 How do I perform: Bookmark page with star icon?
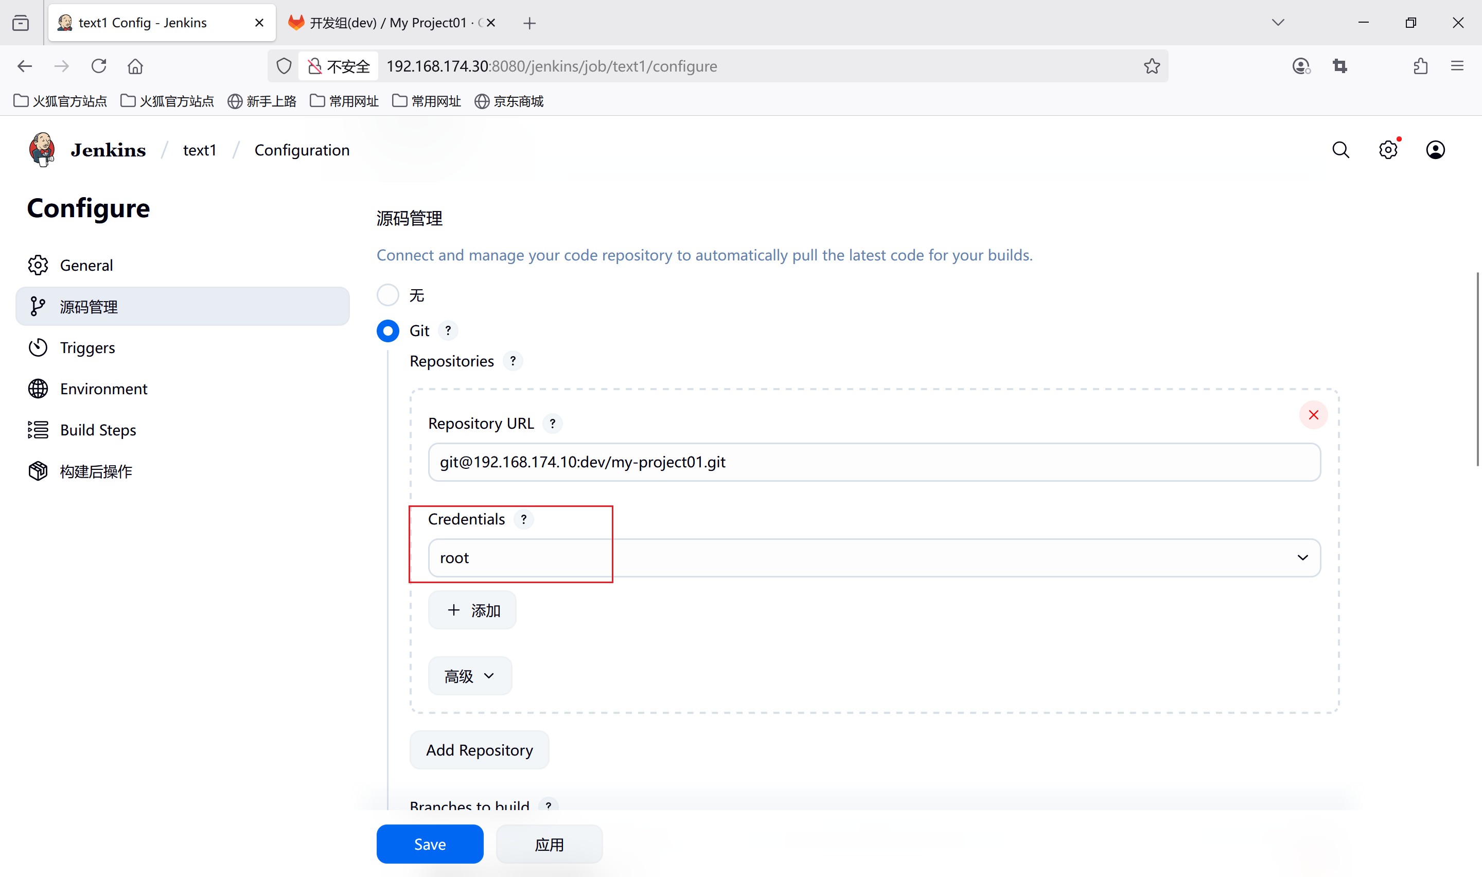tap(1151, 66)
